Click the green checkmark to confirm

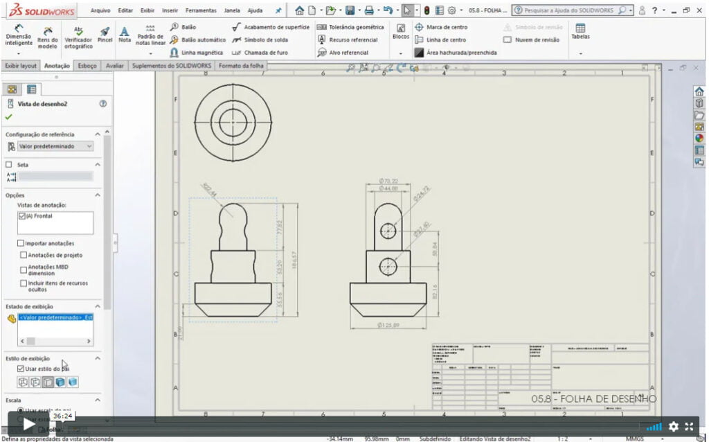(x=8, y=117)
